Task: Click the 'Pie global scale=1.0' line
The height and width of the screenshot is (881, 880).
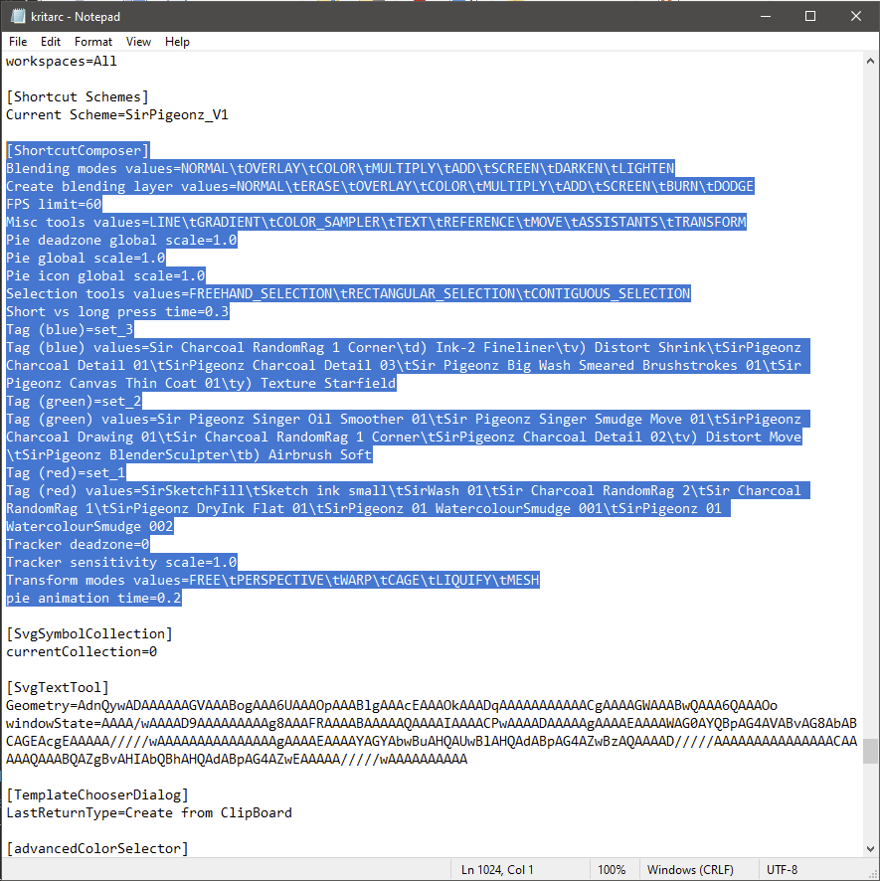Action: [86, 258]
